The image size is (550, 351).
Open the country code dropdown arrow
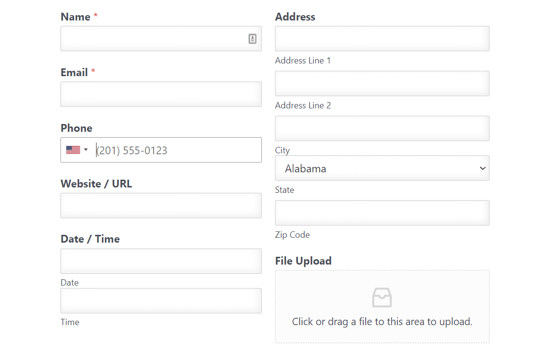pyautogui.click(x=86, y=150)
